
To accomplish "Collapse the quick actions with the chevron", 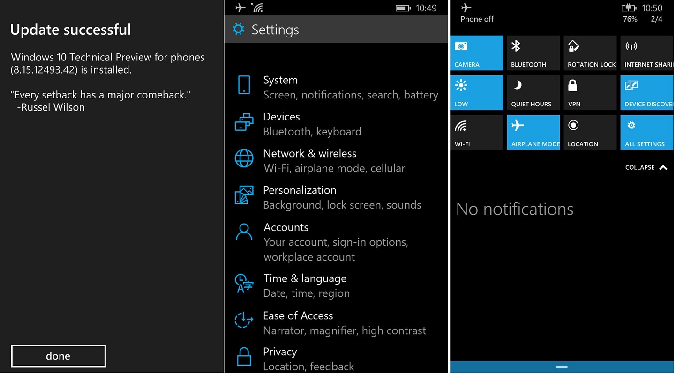I will (x=663, y=167).
